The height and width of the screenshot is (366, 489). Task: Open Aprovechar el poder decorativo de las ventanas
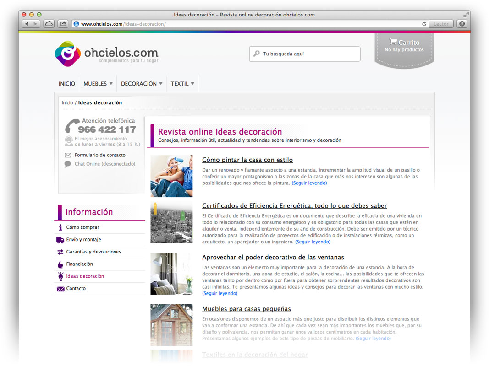pyautogui.click(x=273, y=258)
